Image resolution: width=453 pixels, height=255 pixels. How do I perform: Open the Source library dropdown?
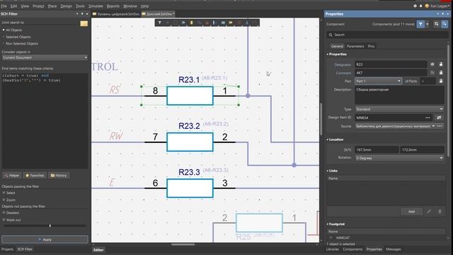433,126
